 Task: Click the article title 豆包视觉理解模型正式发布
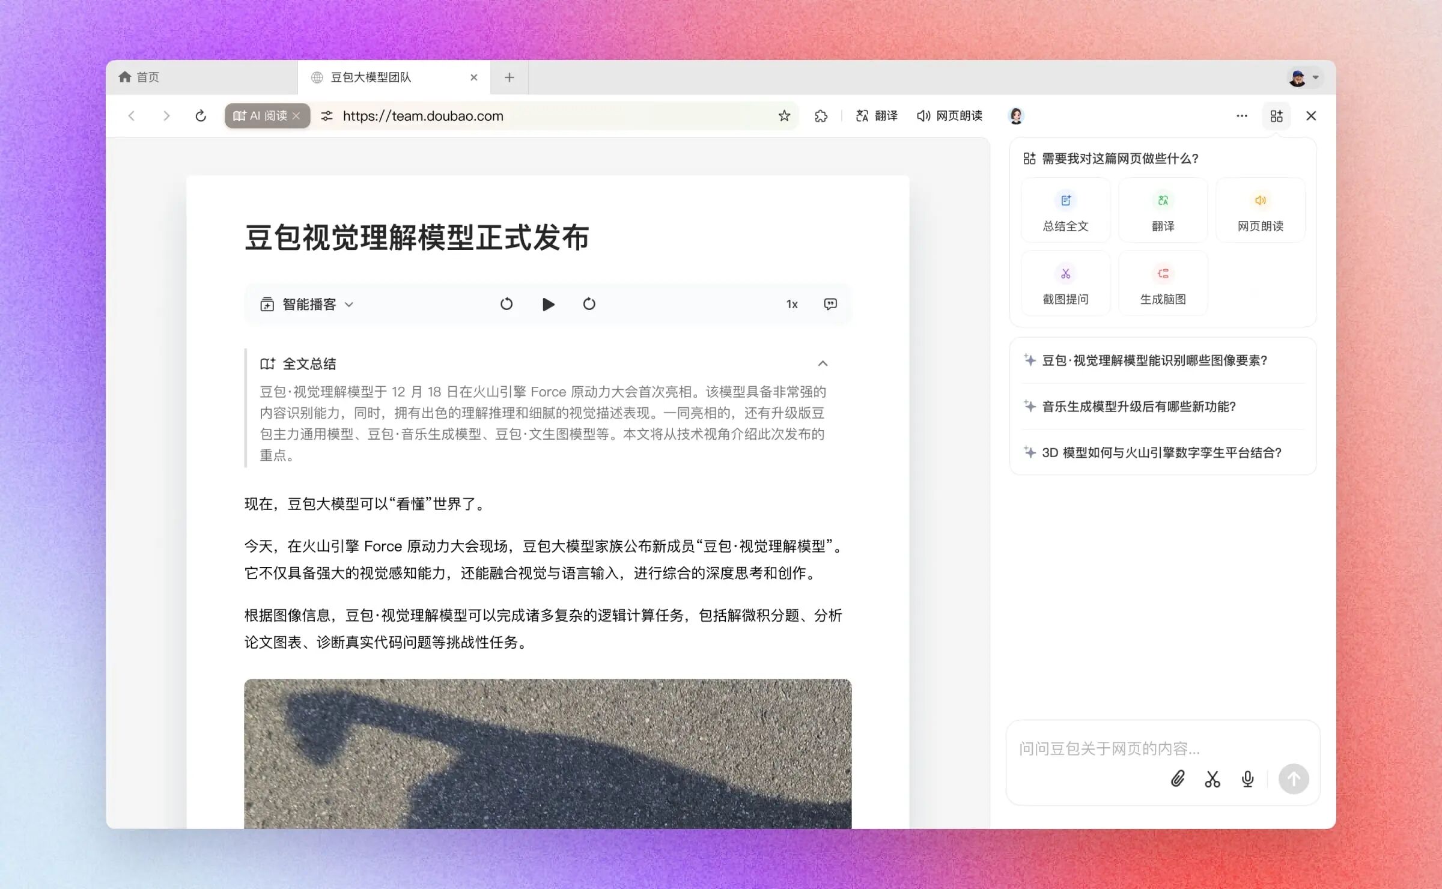click(x=416, y=237)
